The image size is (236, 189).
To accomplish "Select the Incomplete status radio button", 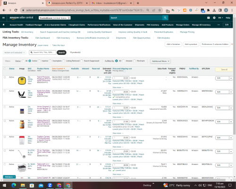I will click(x=50, y=61).
